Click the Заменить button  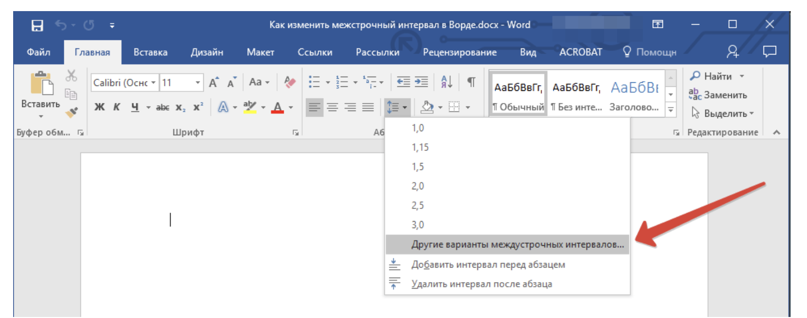[x=718, y=95]
